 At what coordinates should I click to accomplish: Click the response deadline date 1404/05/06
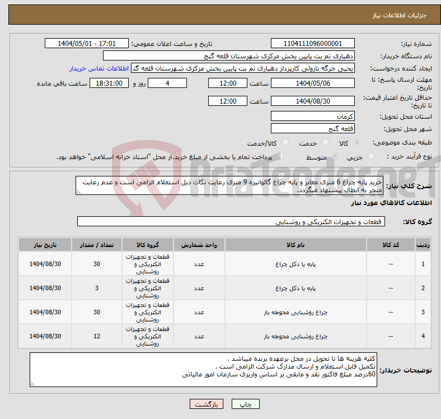(313, 83)
